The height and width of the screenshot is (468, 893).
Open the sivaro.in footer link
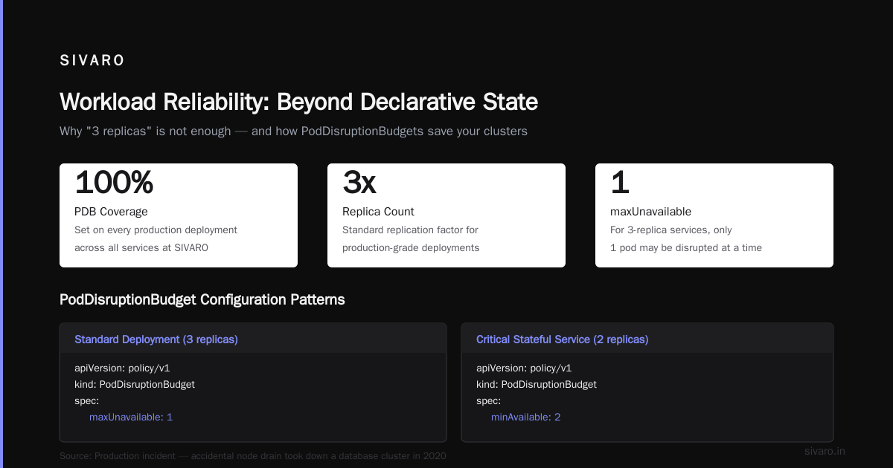[x=825, y=451]
